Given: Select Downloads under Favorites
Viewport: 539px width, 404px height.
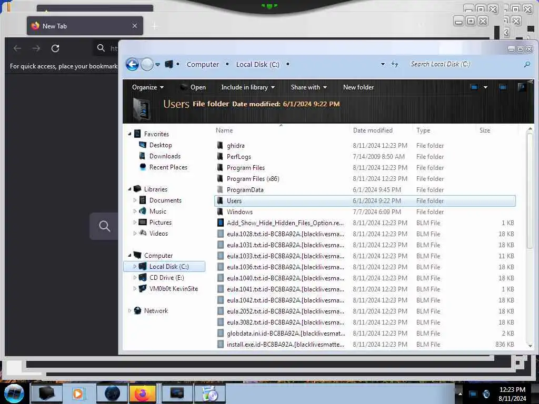Looking at the screenshot, I should coord(165,156).
